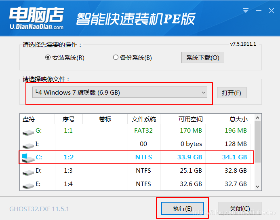Select the 33.9 GB free space cell
Screen dimensions: 280x220
click(189, 157)
